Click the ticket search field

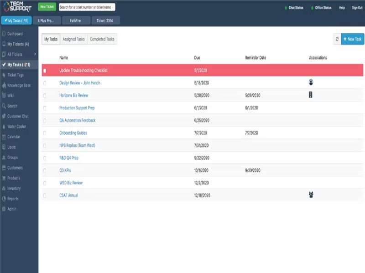pos(88,7)
